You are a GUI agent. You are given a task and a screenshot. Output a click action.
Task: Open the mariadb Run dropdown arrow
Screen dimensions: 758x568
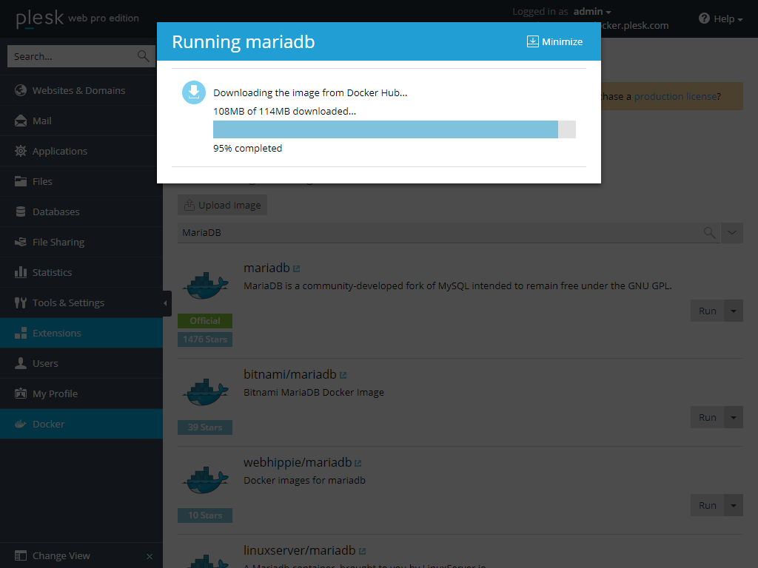(734, 311)
